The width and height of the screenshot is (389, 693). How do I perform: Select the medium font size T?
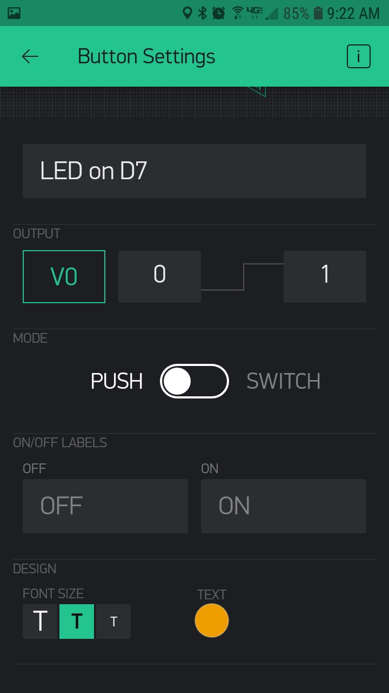coord(77,622)
